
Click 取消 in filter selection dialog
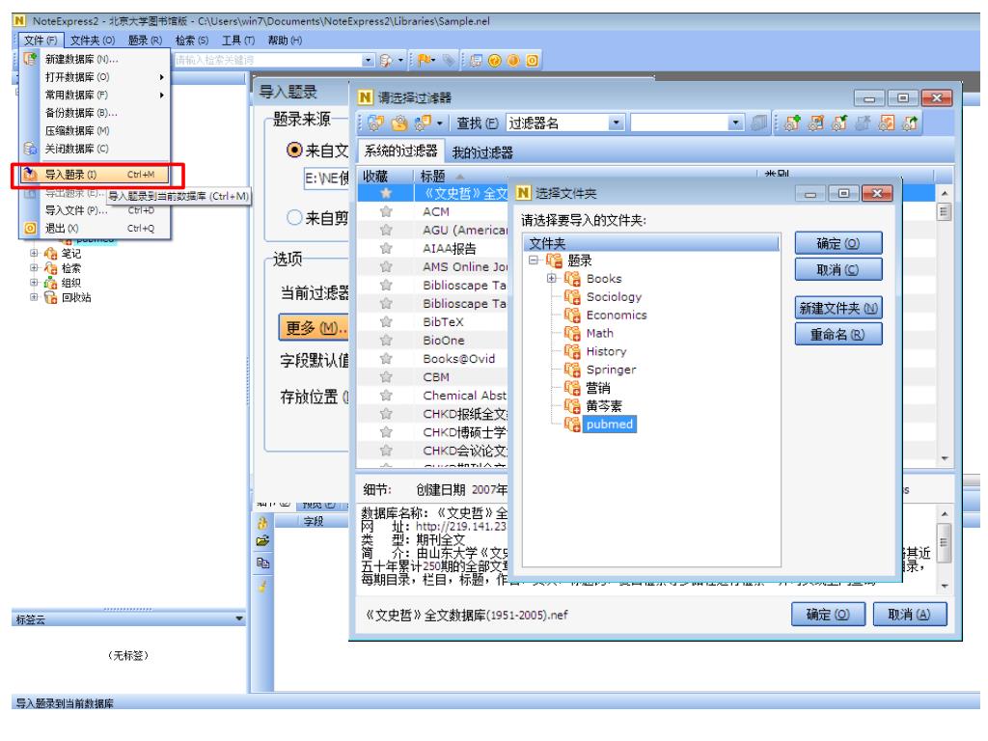pos(910,615)
